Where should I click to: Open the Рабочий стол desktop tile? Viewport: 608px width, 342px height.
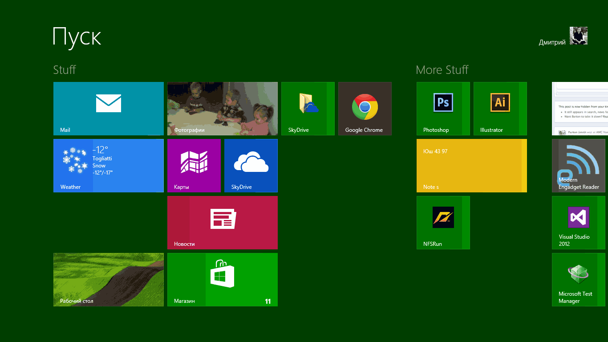pos(109,280)
